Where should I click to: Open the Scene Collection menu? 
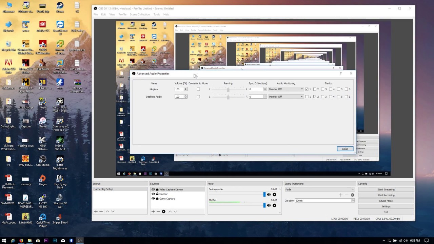(x=140, y=14)
